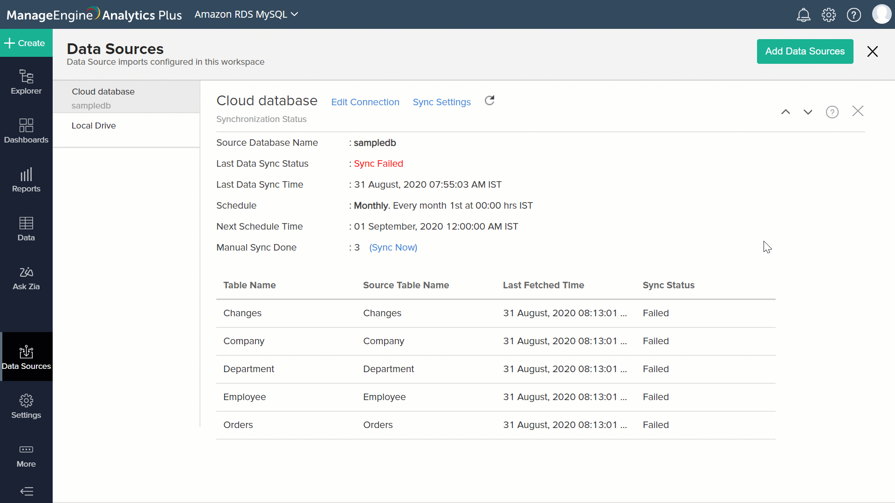Open Settings in the left sidebar

(26, 406)
